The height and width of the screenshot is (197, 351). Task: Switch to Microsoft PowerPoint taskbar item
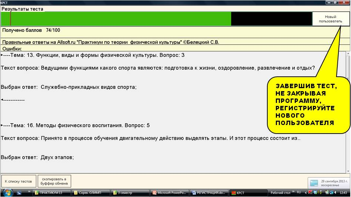tap(170, 193)
